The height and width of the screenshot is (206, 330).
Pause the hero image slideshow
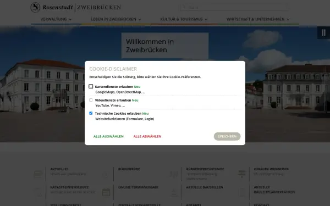pyautogui.click(x=323, y=32)
